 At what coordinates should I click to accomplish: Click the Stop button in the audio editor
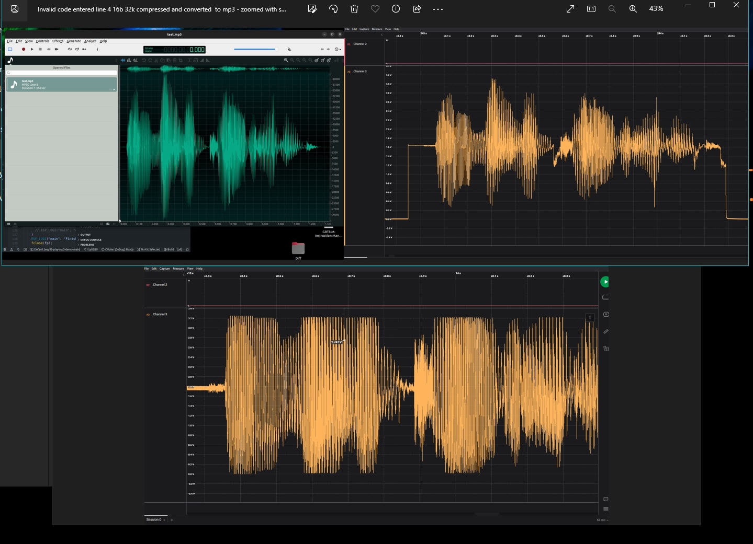40,49
